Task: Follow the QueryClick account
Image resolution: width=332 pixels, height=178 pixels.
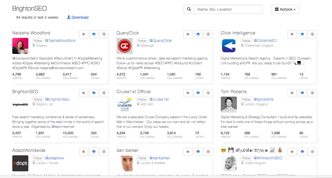Action: (142, 41)
